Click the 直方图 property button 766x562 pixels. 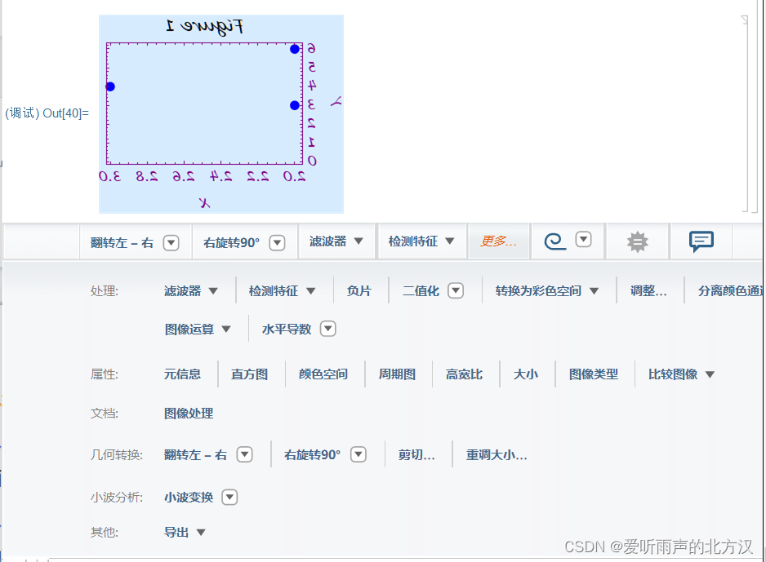pos(250,374)
